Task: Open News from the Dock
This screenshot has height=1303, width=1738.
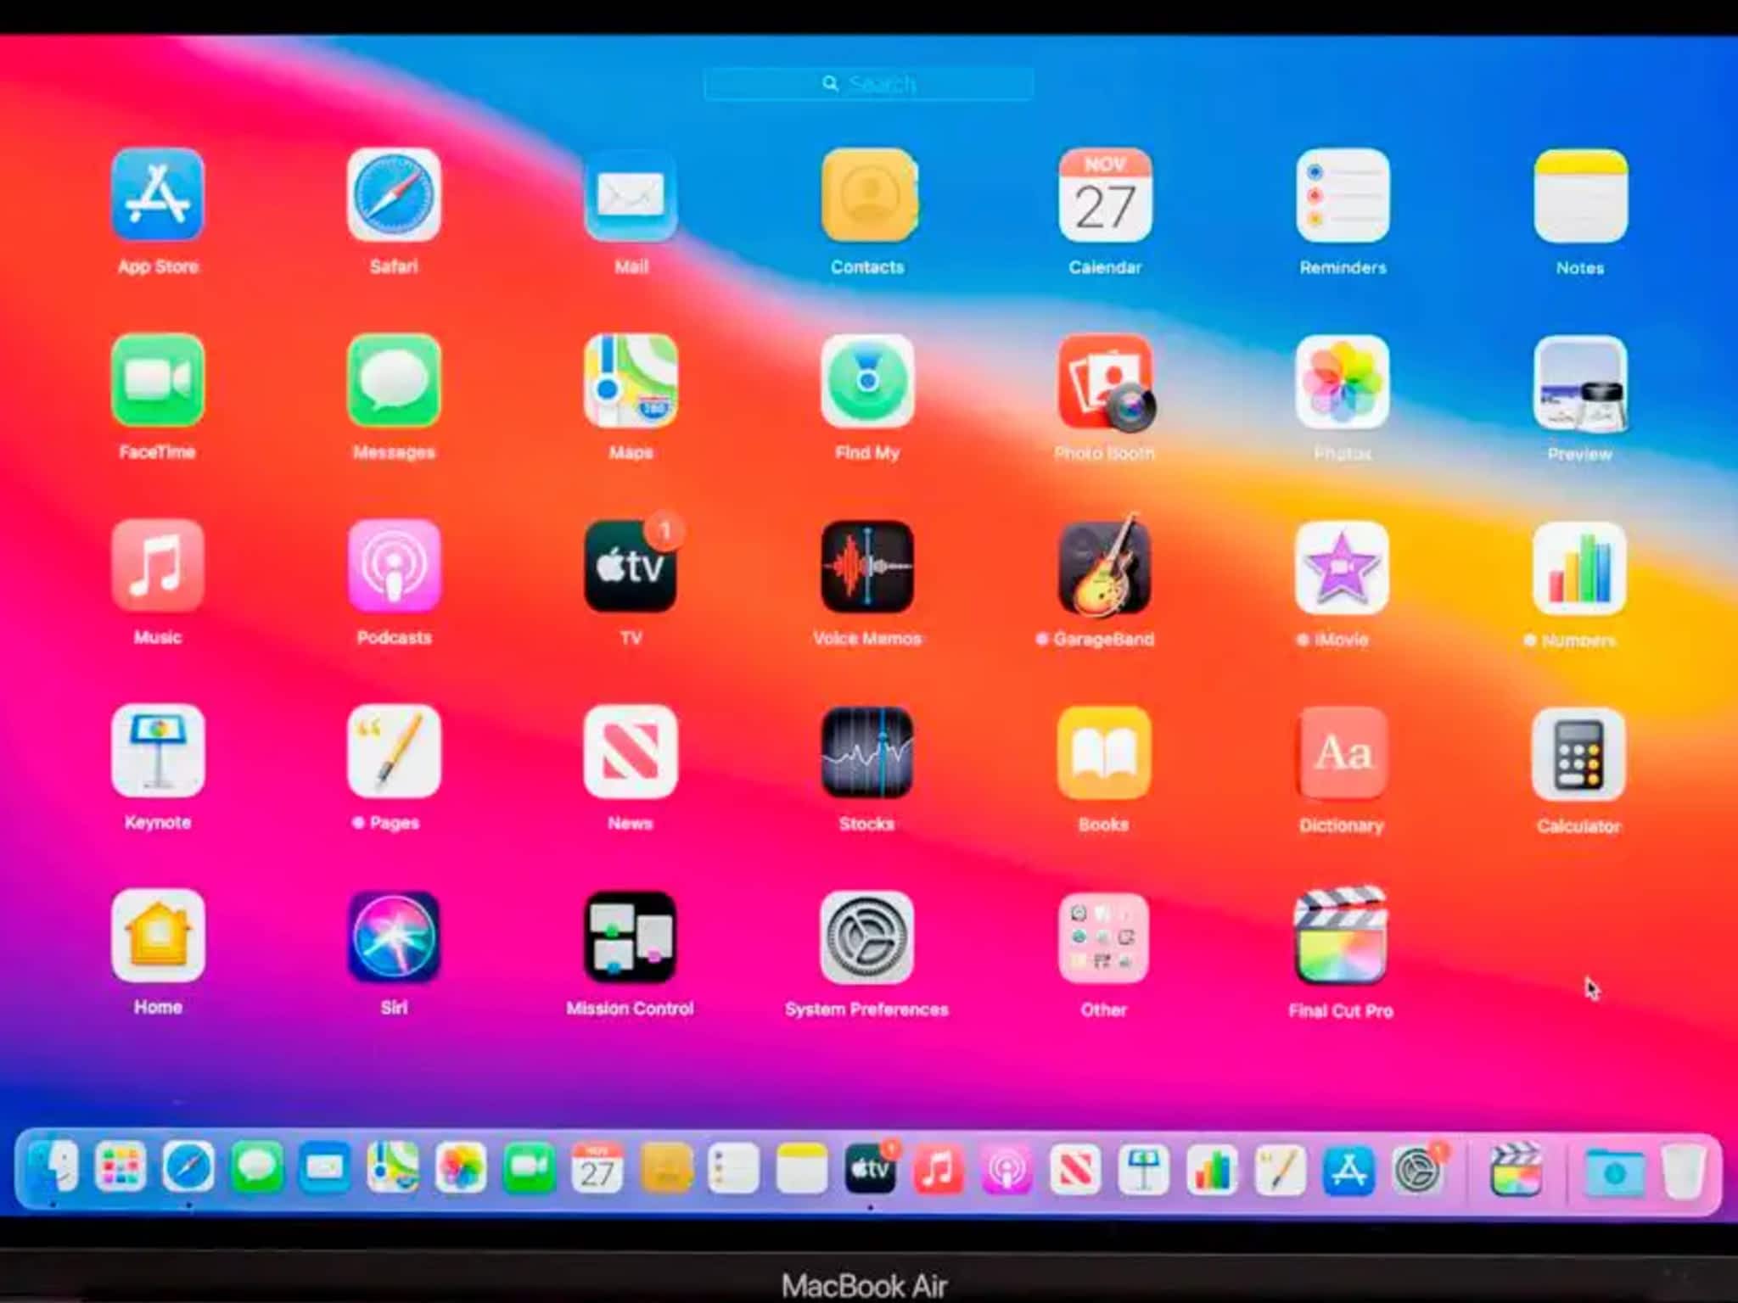Action: pos(1075,1170)
